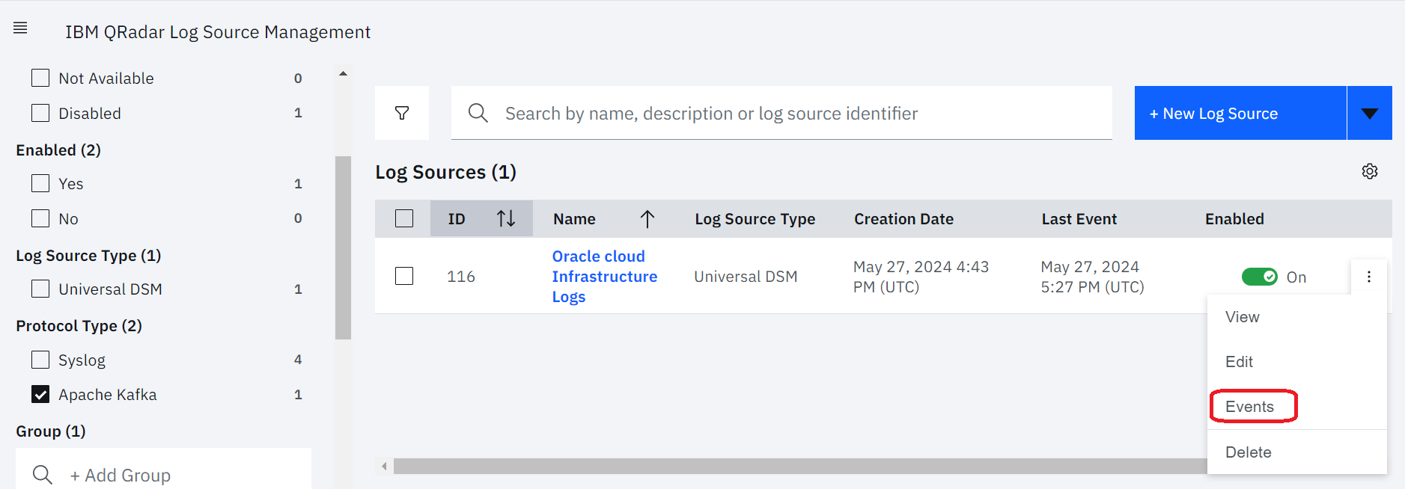Select the row checkbox for ID 116
The image size is (1405, 489).
[404, 276]
